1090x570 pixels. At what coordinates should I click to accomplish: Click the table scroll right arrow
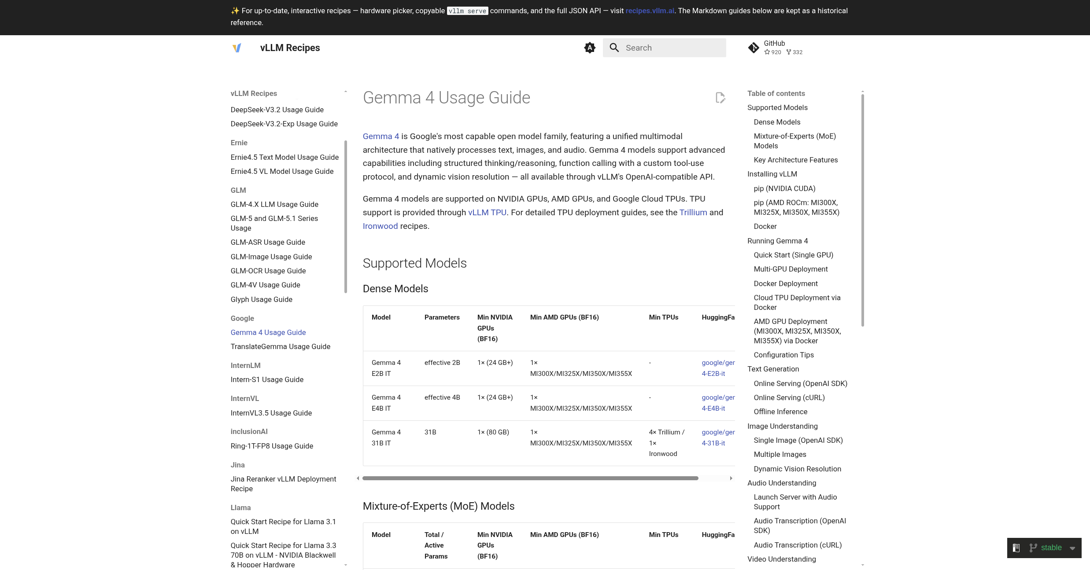(731, 478)
